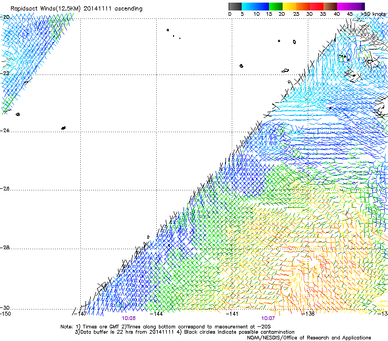Click the legend label 45
This screenshot has width=388, height=341.
[x=350, y=14]
